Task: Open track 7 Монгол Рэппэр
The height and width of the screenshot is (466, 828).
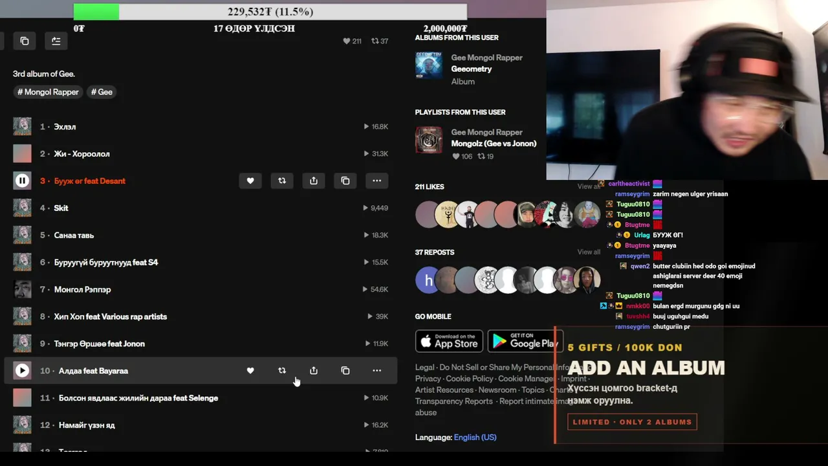Action: (82, 290)
